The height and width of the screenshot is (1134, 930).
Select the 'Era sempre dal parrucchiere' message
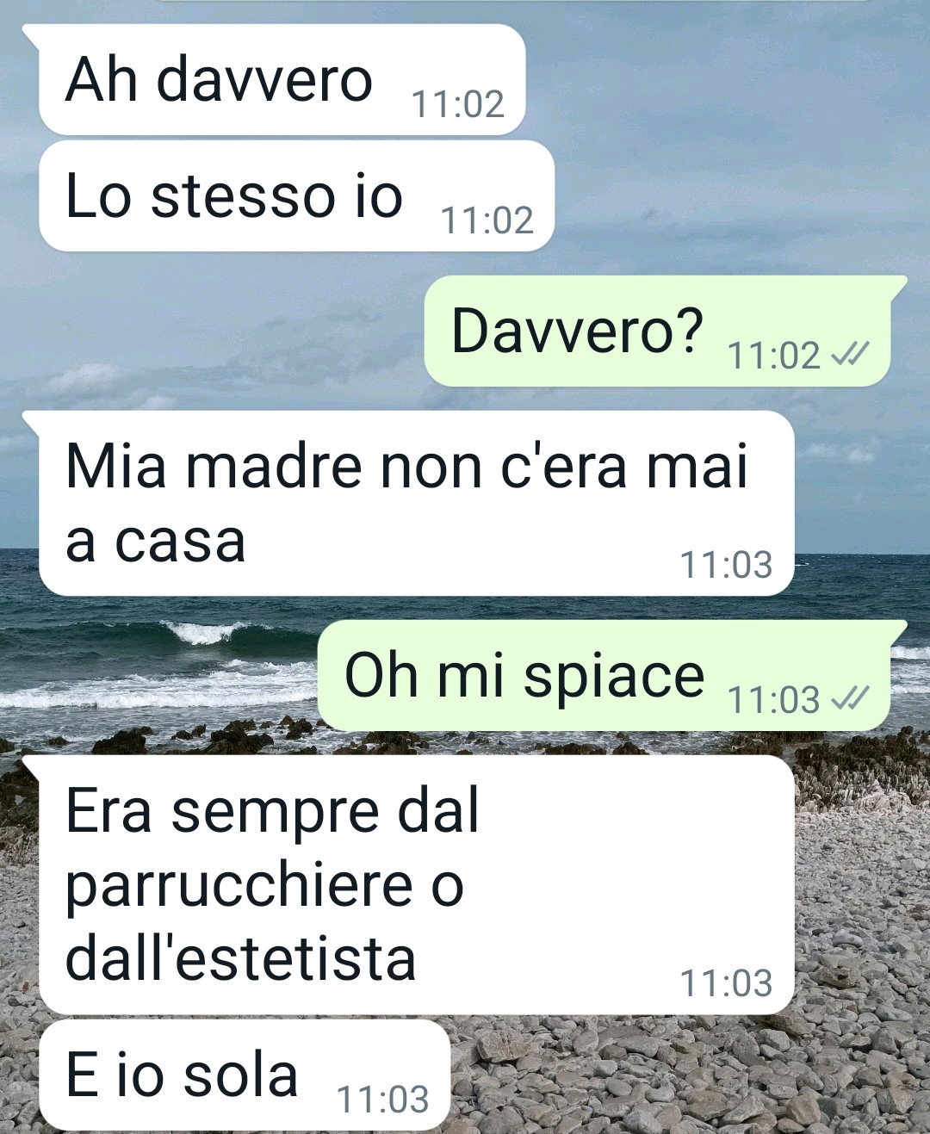[416, 885]
